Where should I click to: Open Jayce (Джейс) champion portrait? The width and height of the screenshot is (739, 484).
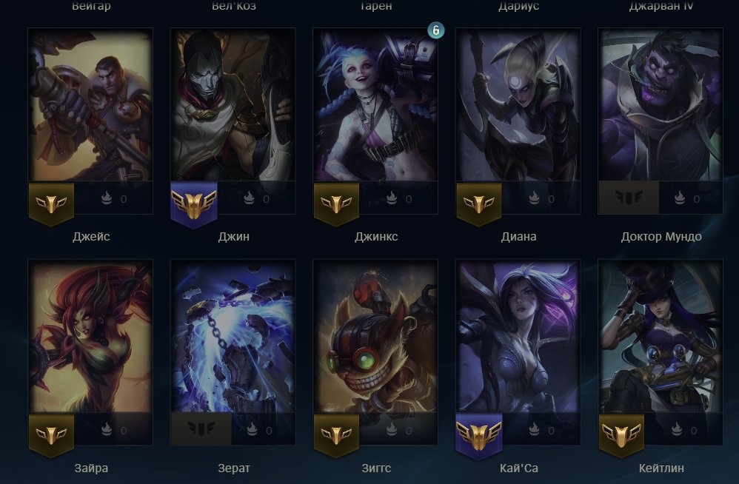(90, 106)
